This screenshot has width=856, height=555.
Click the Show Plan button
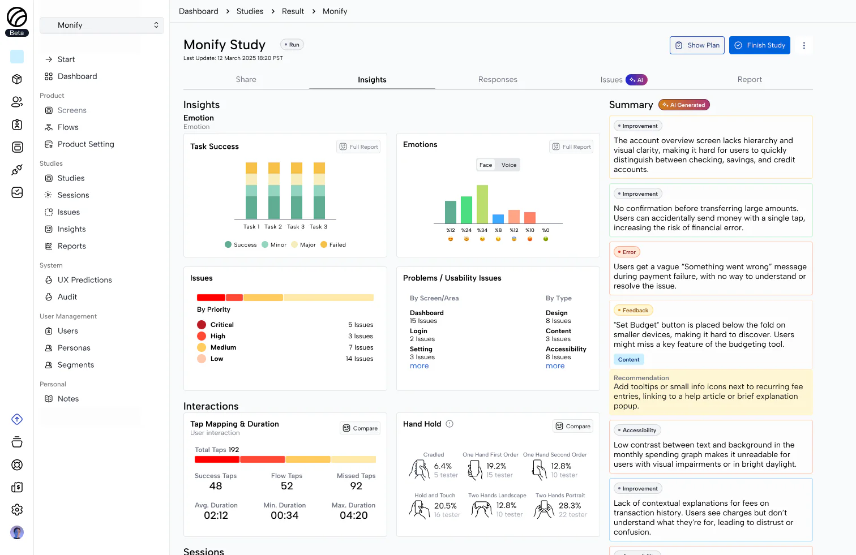(697, 45)
